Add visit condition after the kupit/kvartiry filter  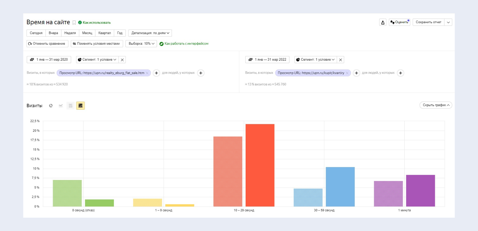click(x=356, y=73)
